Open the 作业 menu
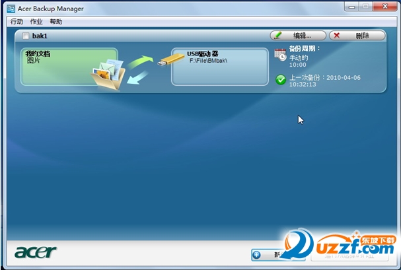Viewport: 401px width, 270px height. 36,22
